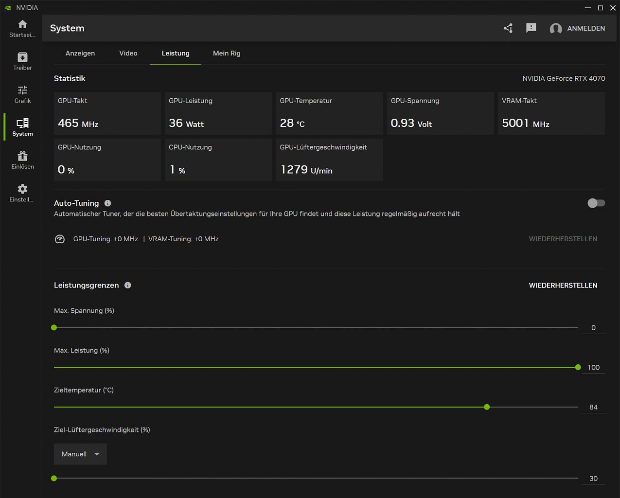Click fan speed value field 30
Screen dimensions: 620x498
(593, 479)
